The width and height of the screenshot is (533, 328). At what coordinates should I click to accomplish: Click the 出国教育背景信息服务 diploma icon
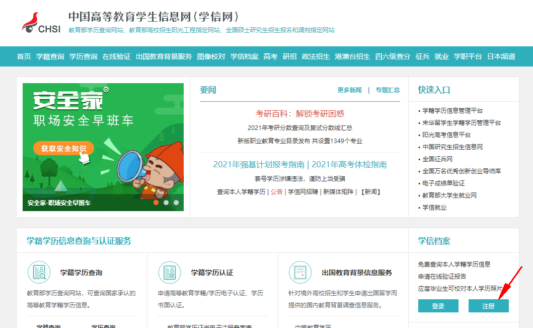(x=300, y=273)
